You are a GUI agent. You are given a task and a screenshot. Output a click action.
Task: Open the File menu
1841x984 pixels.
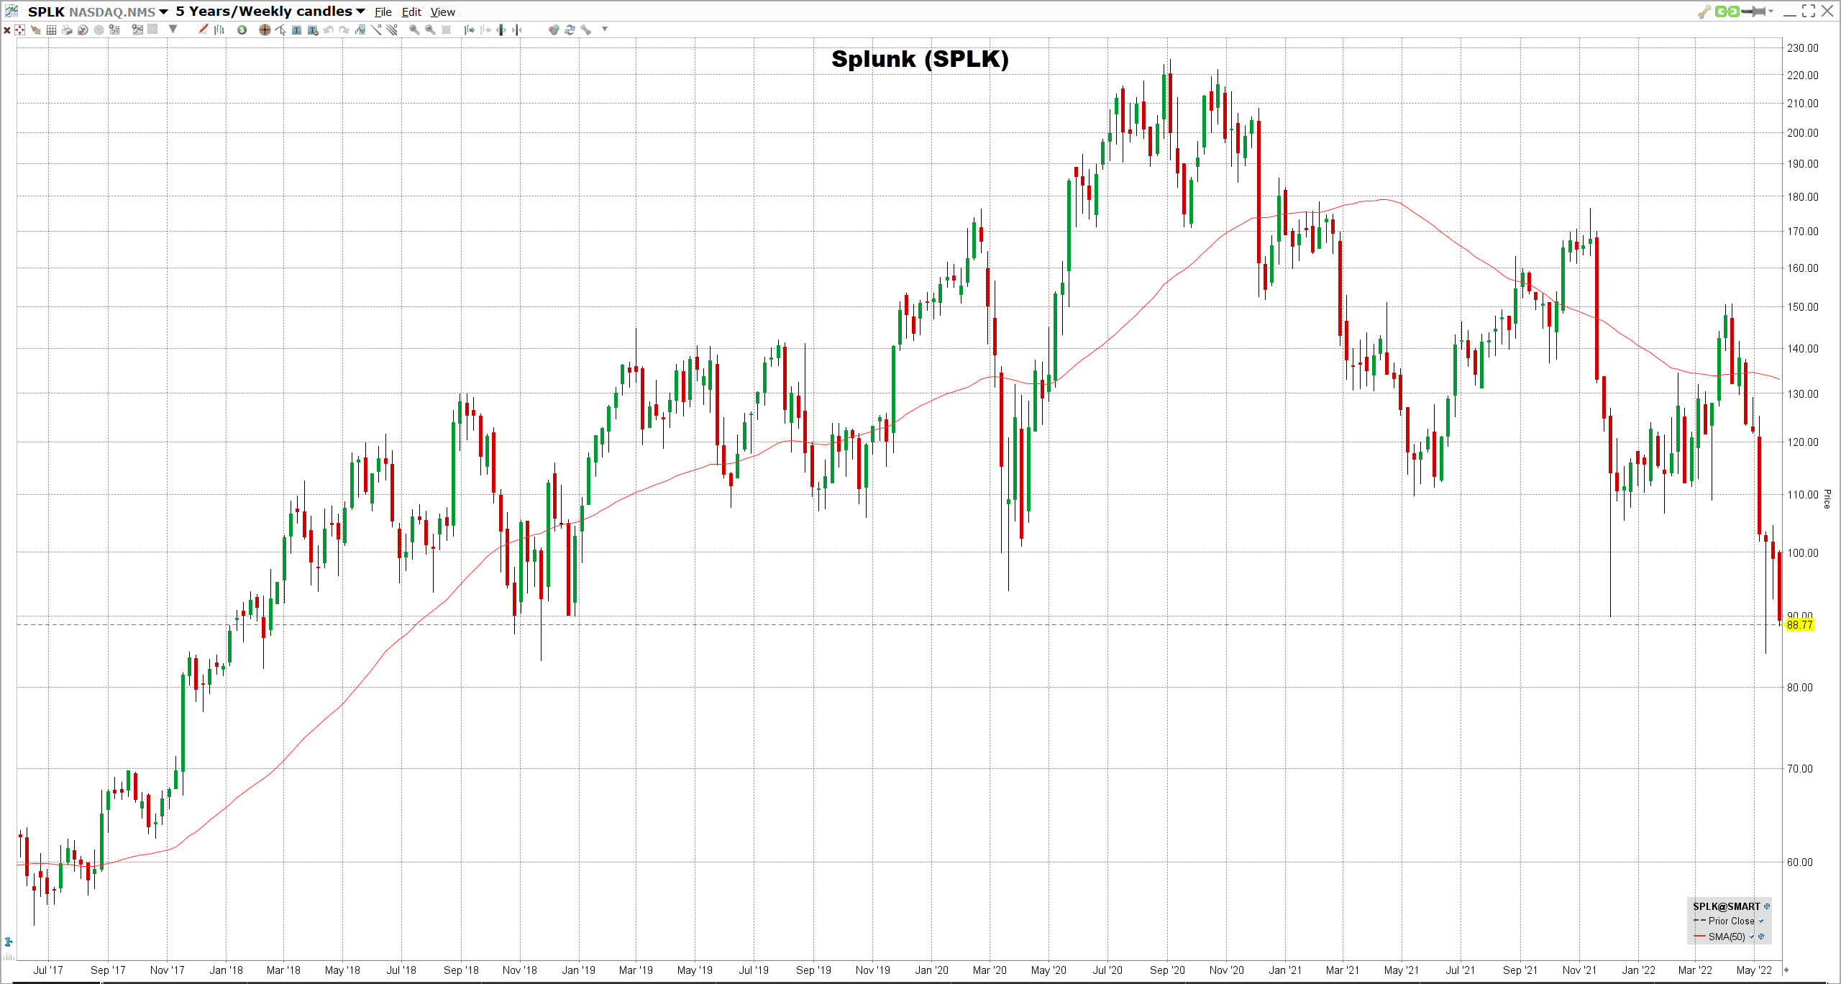(x=383, y=12)
